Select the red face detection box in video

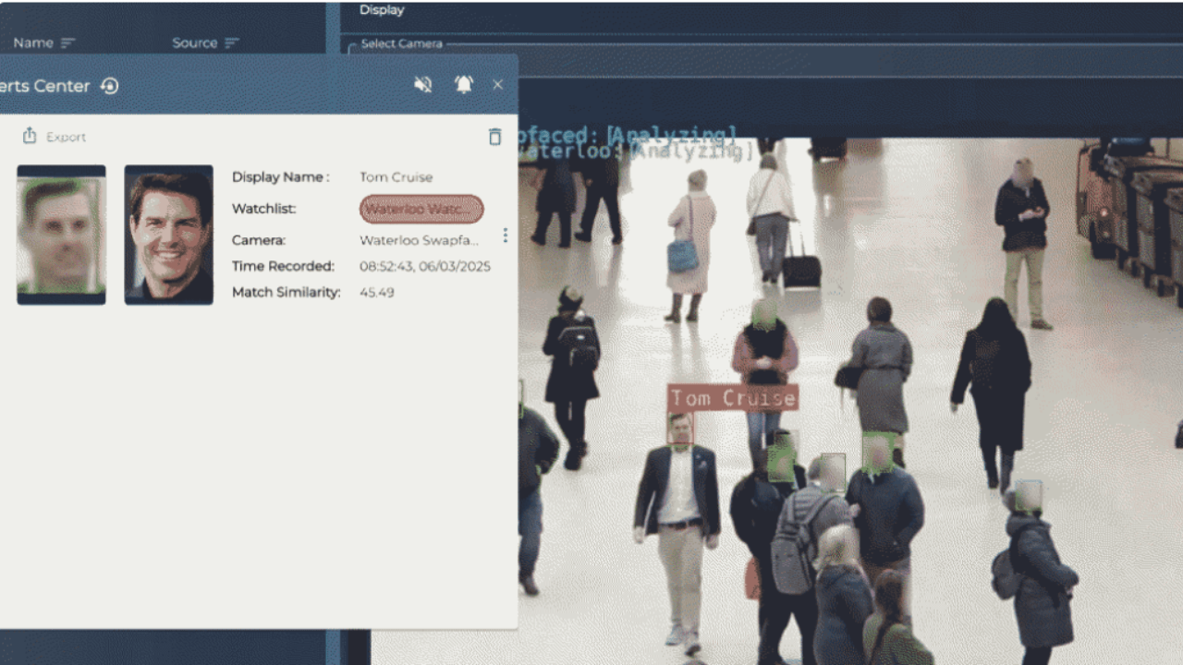(x=680, y=429)
